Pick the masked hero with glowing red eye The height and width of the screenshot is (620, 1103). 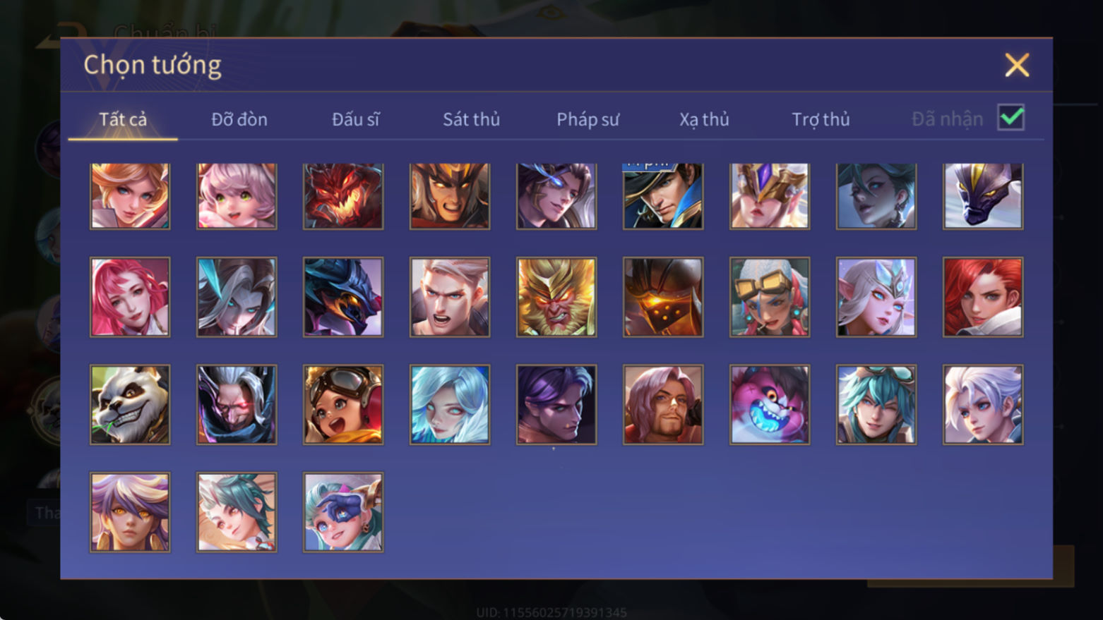tap(237, 404)
